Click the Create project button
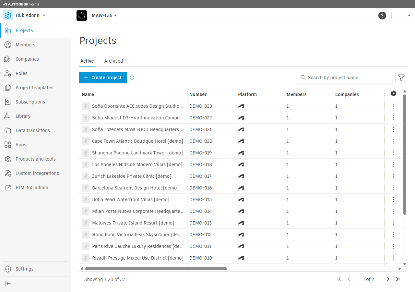 tap(103, 78)
